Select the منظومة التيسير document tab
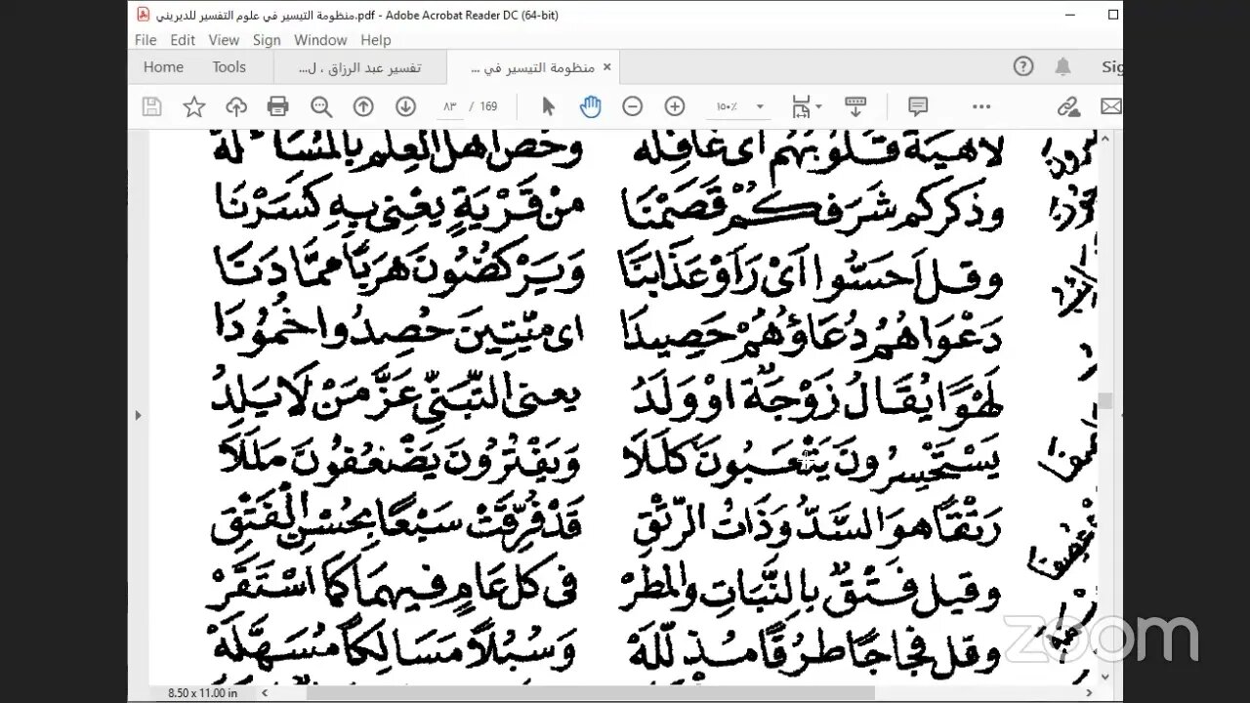The image size is (1250, 703). pos(535,67)
